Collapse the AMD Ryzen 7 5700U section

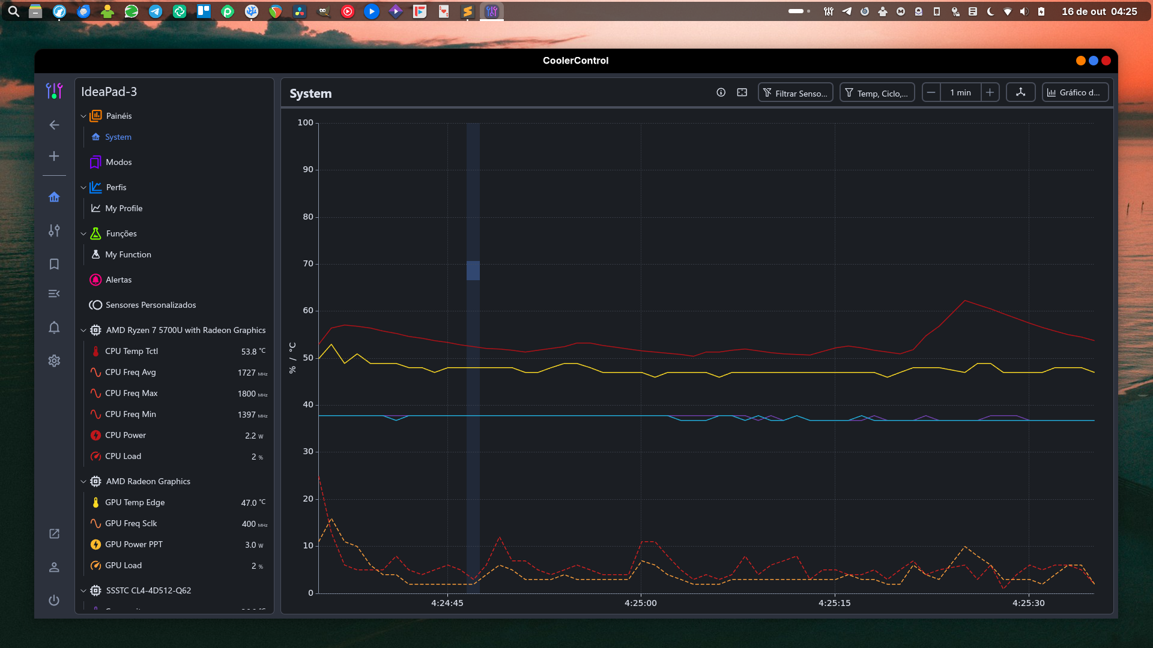click(83, 330)
